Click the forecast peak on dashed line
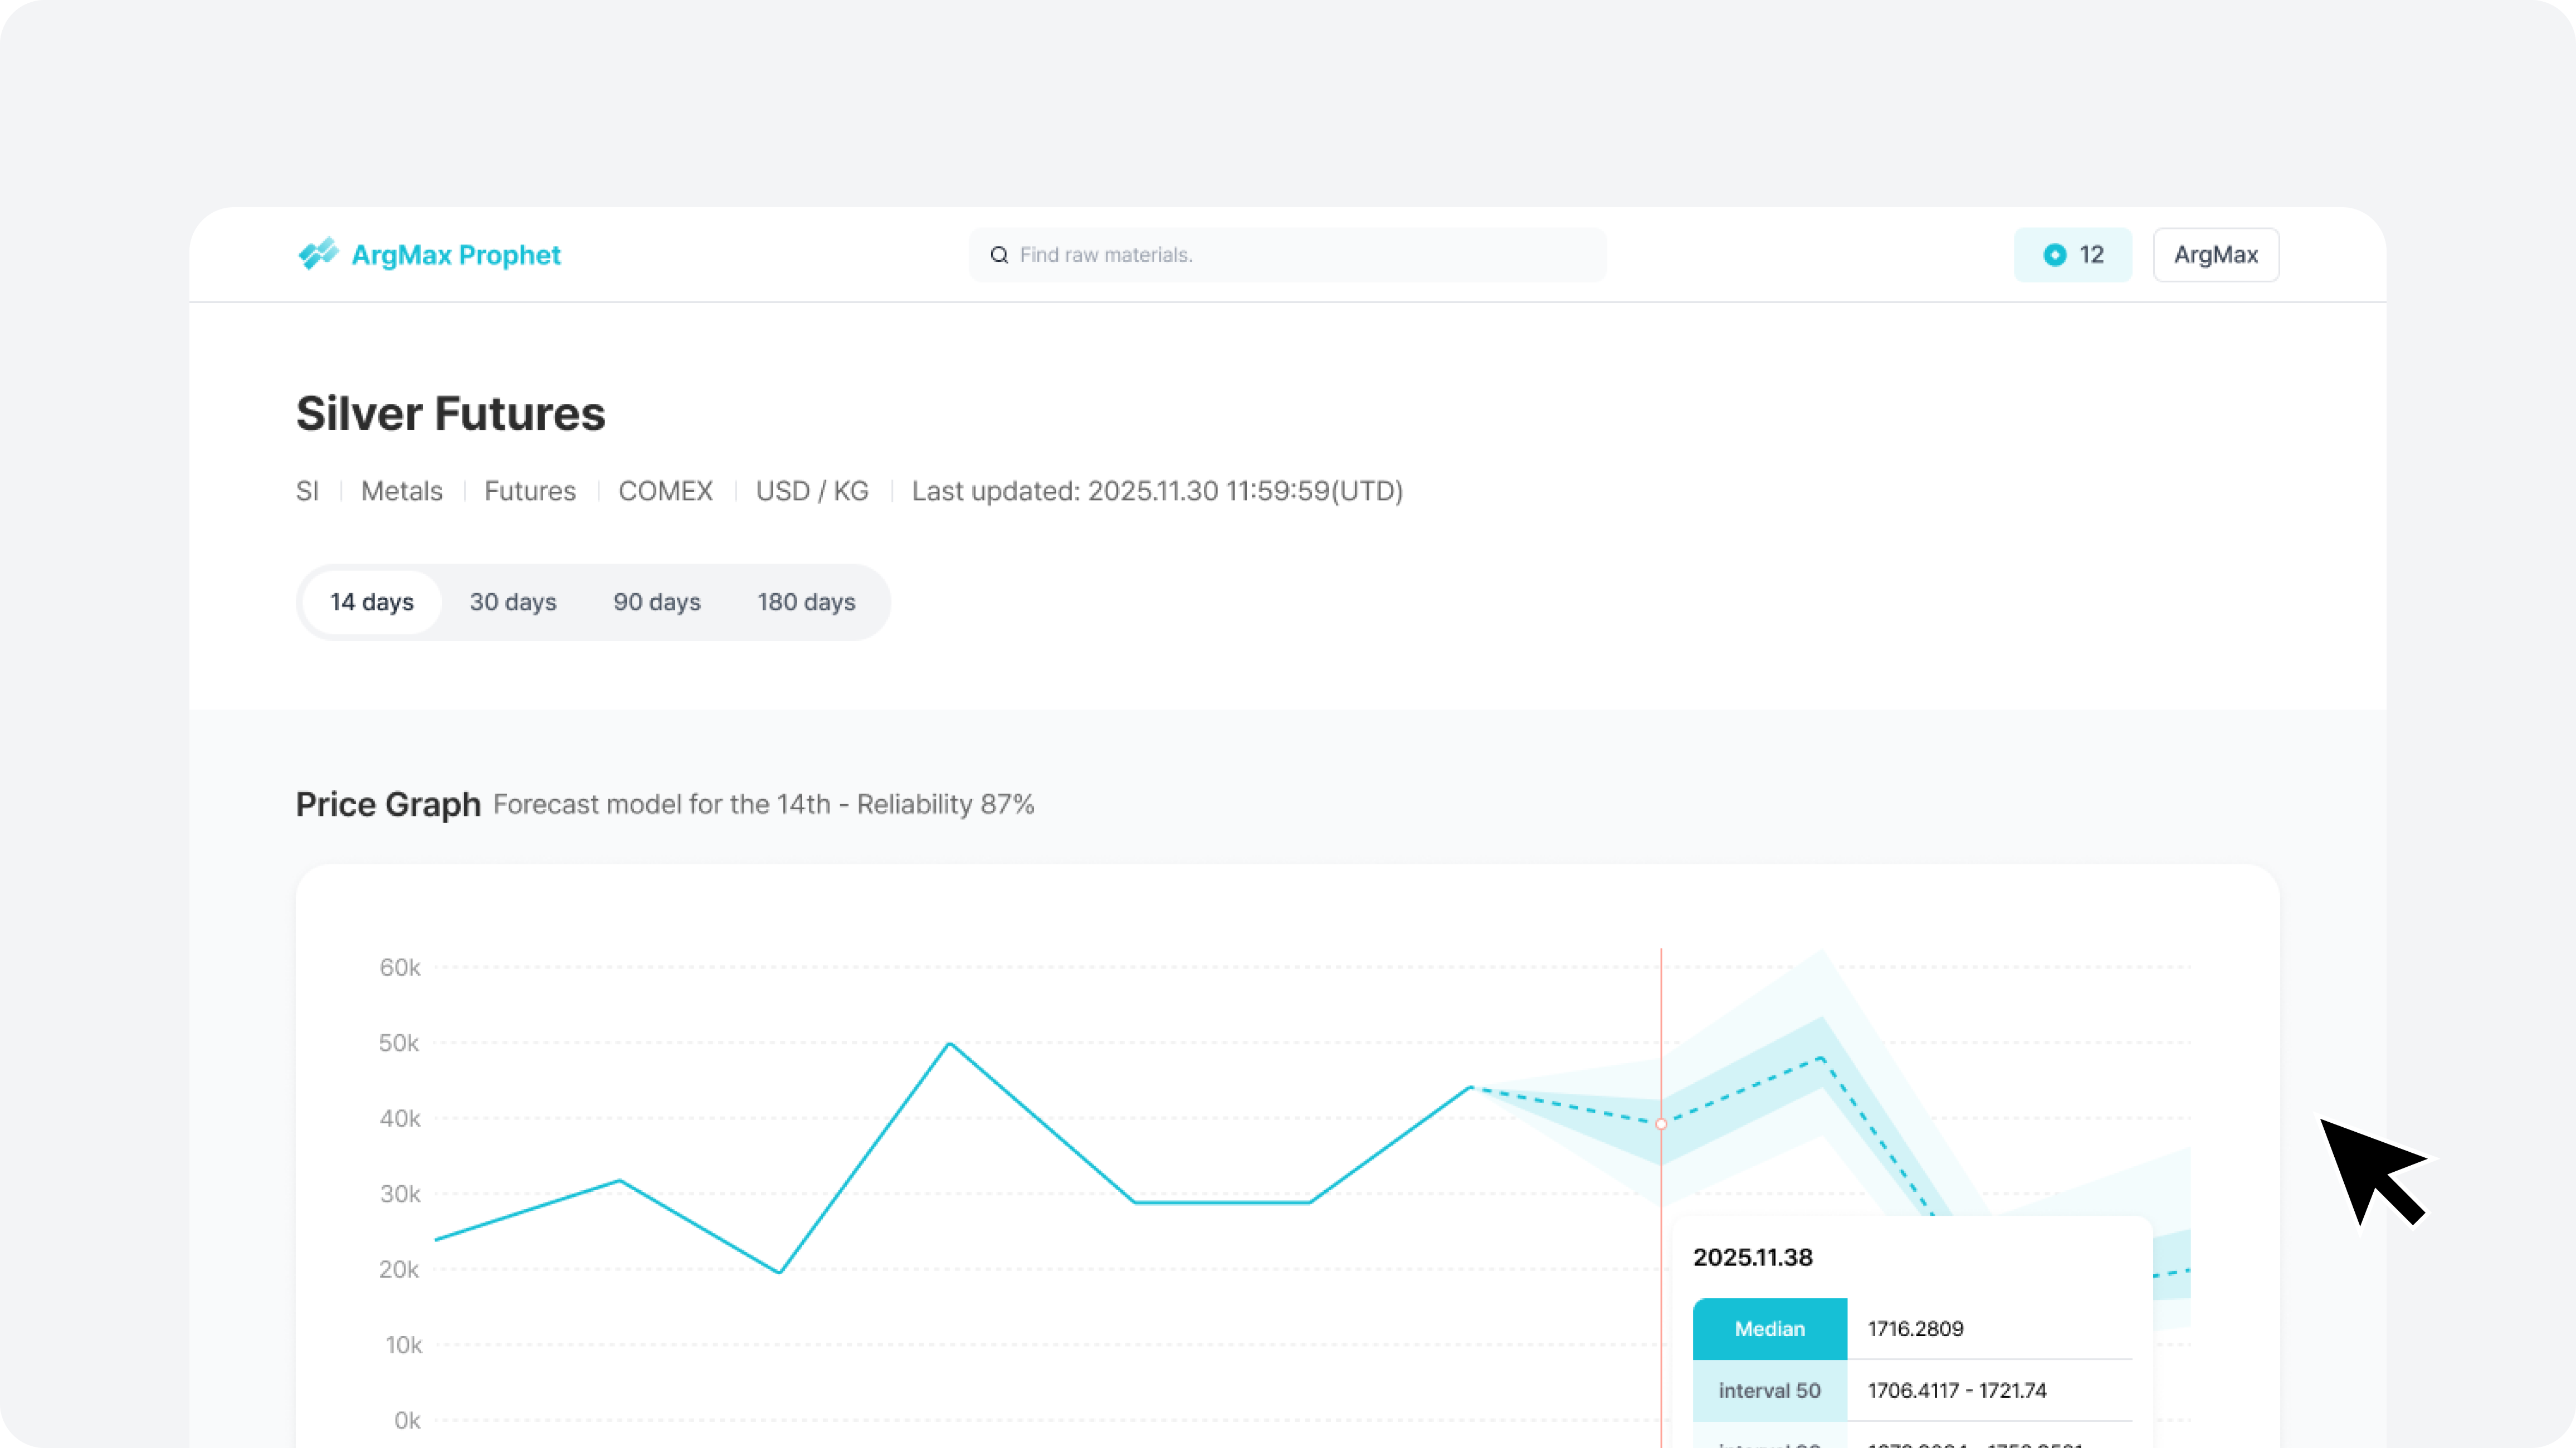The height and width of the screenshot is (1448, 2576). tap(1821, 1058)
